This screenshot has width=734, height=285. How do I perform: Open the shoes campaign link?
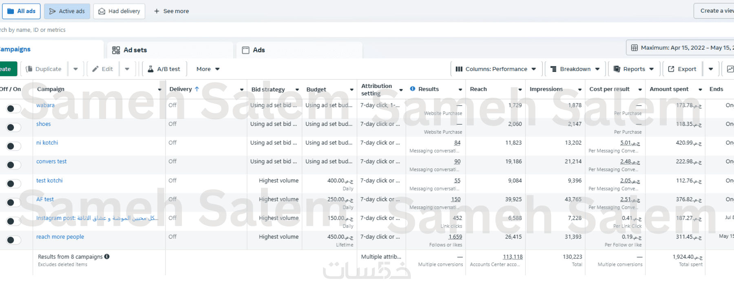[44, 124]
